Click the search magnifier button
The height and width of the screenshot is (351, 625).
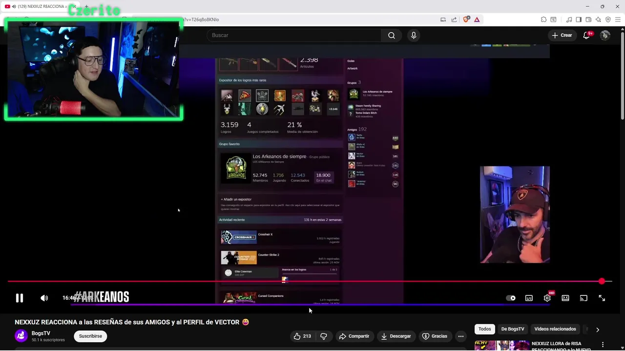[x=392, y=35]
